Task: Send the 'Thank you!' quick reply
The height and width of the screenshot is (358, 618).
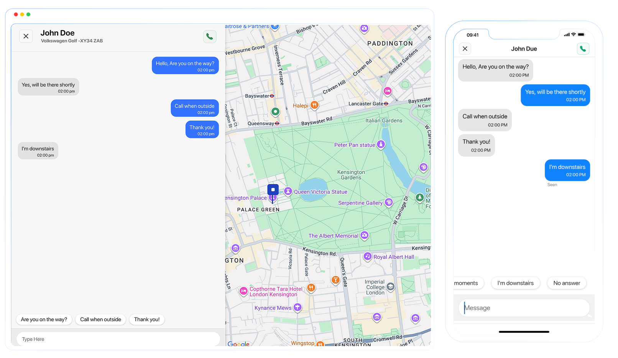Action: (x=147, y=319)
